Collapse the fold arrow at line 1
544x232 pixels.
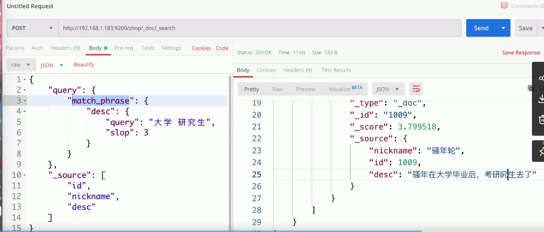click(x=25, y=79)
